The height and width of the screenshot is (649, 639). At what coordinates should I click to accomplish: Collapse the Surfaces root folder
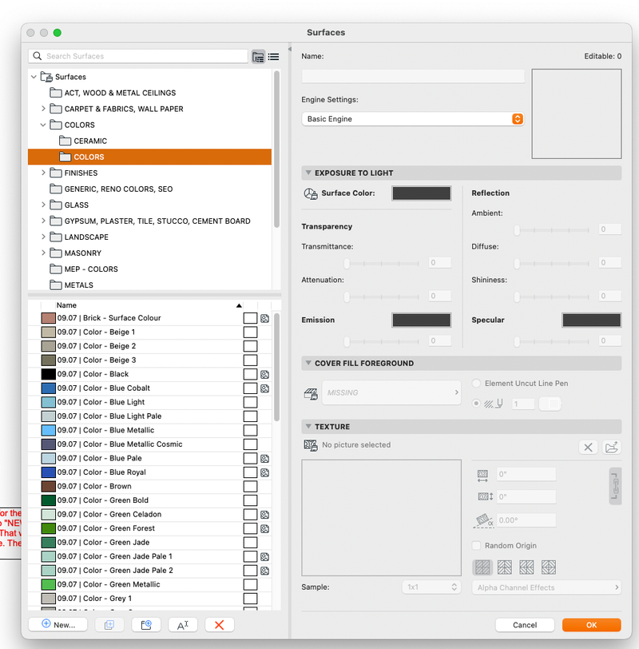pos(34,77)
